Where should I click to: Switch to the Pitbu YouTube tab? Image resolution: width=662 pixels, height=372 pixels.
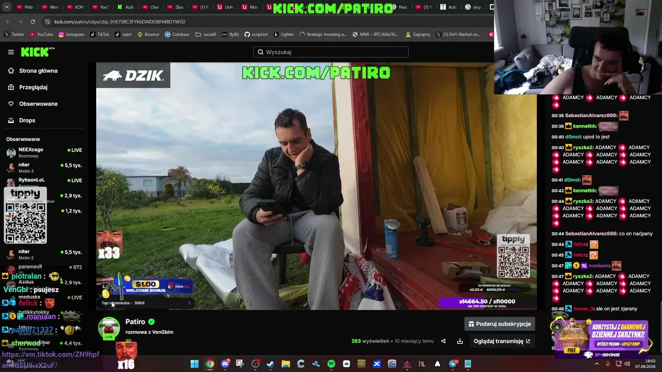tap(25, 7)
